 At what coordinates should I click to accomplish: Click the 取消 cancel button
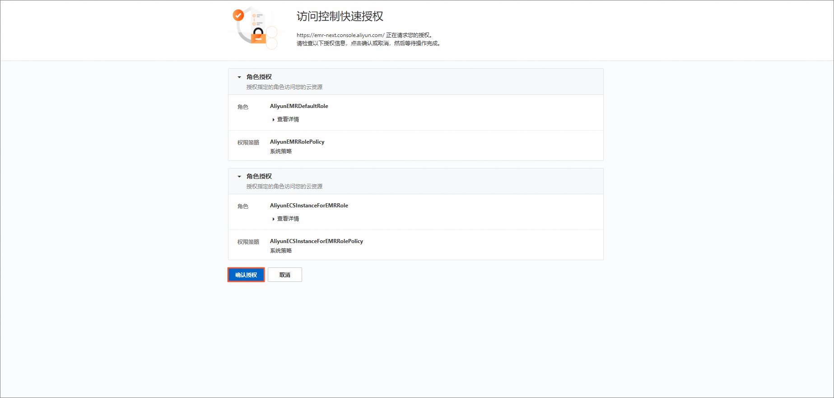[x=285, y=275]
